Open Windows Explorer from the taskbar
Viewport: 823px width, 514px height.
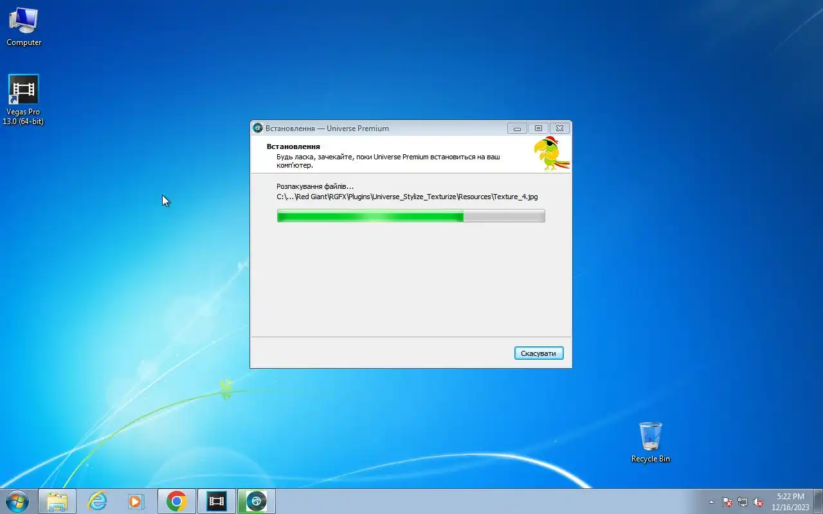click(x=57, y=501)
